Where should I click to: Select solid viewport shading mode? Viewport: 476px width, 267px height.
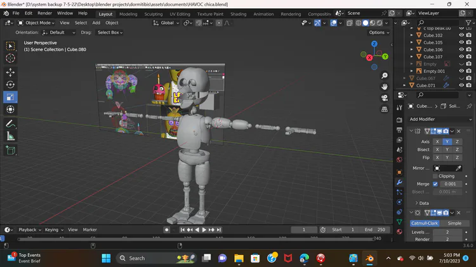(366, 23)
